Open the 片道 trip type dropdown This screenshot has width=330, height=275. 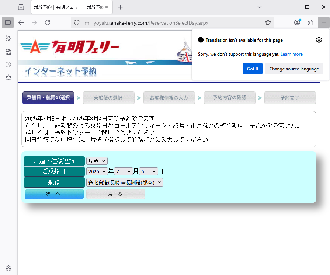click(97, 161)
